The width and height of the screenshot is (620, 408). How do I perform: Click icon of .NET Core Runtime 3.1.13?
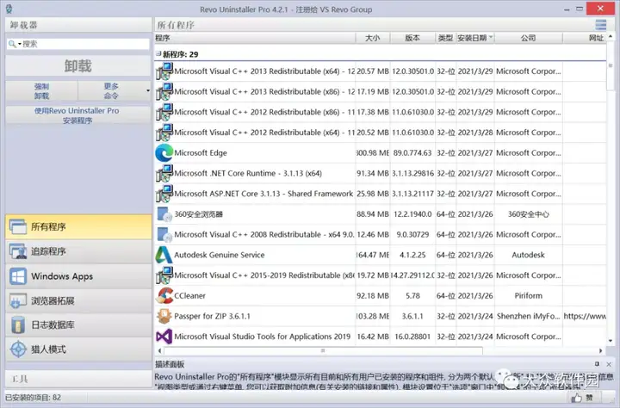coord(164,173)
